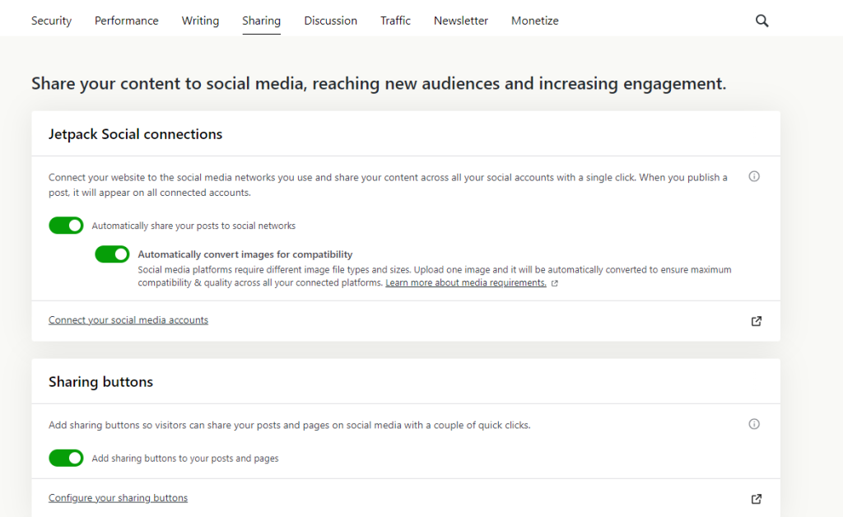Open Configure your sharing buttons link

coord(118,498)
